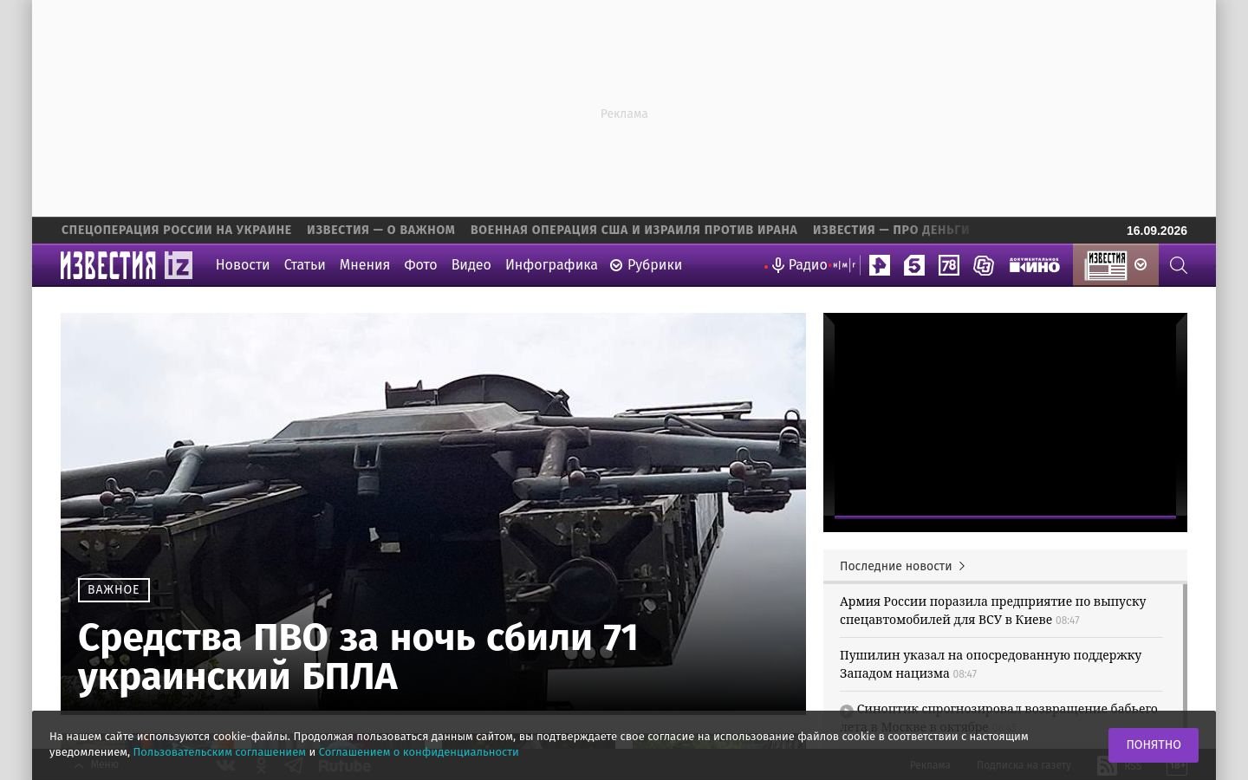Click the top Реклама banner area

coord(624,108)
